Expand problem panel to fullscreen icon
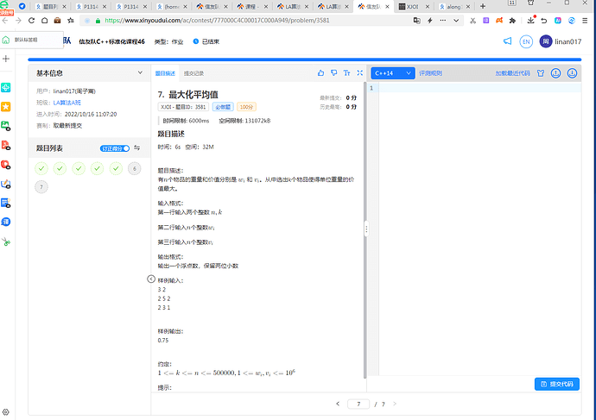Viewport: 596px width, 420px height. click(x=359, y=72)
